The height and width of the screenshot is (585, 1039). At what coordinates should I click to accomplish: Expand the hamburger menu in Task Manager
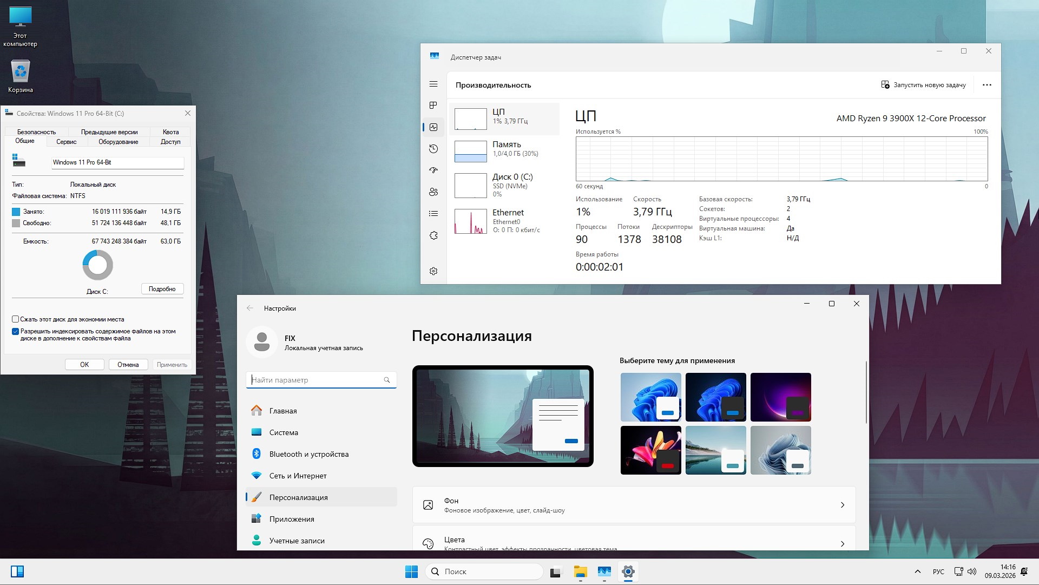click(x=433, y=84)
